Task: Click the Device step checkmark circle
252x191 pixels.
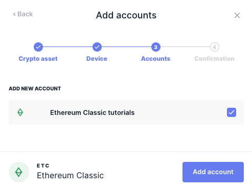Action: (x=97, y=47)
